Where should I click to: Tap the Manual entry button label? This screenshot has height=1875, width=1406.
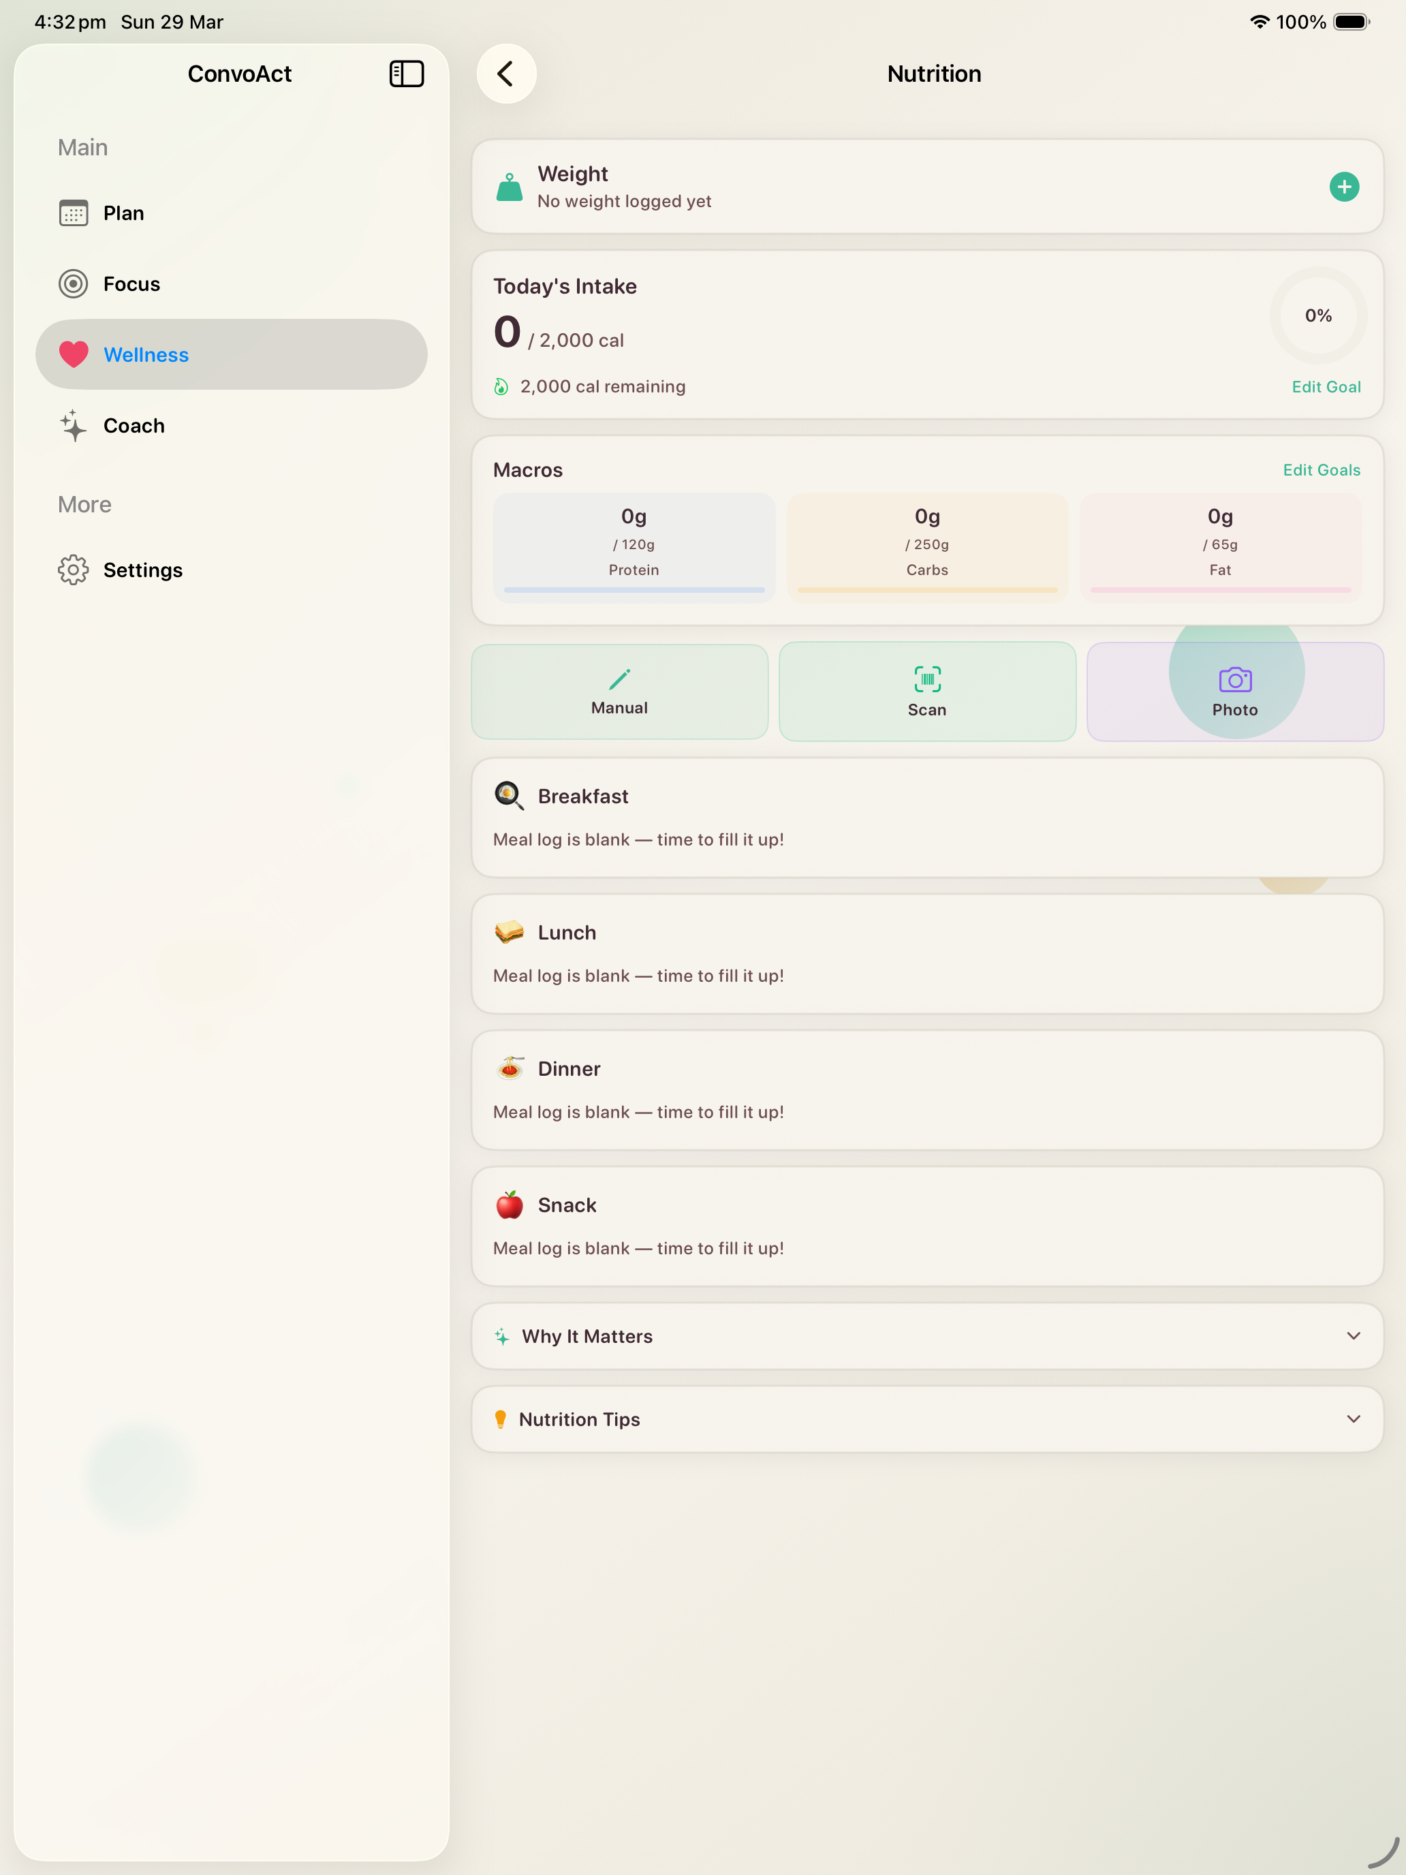619,708
